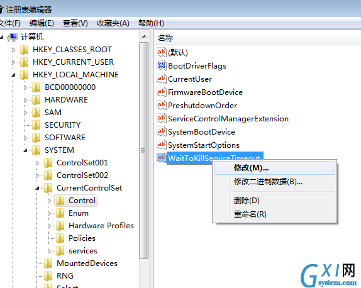Expand the BCD00000000 node
The width and height of the screenshot is (361, 288).
click(25, 87)
